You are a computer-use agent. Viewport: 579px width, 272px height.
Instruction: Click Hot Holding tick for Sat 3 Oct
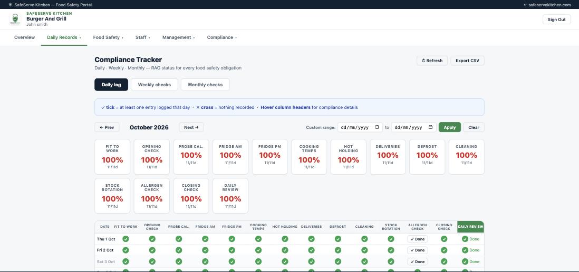coord(285,261)
